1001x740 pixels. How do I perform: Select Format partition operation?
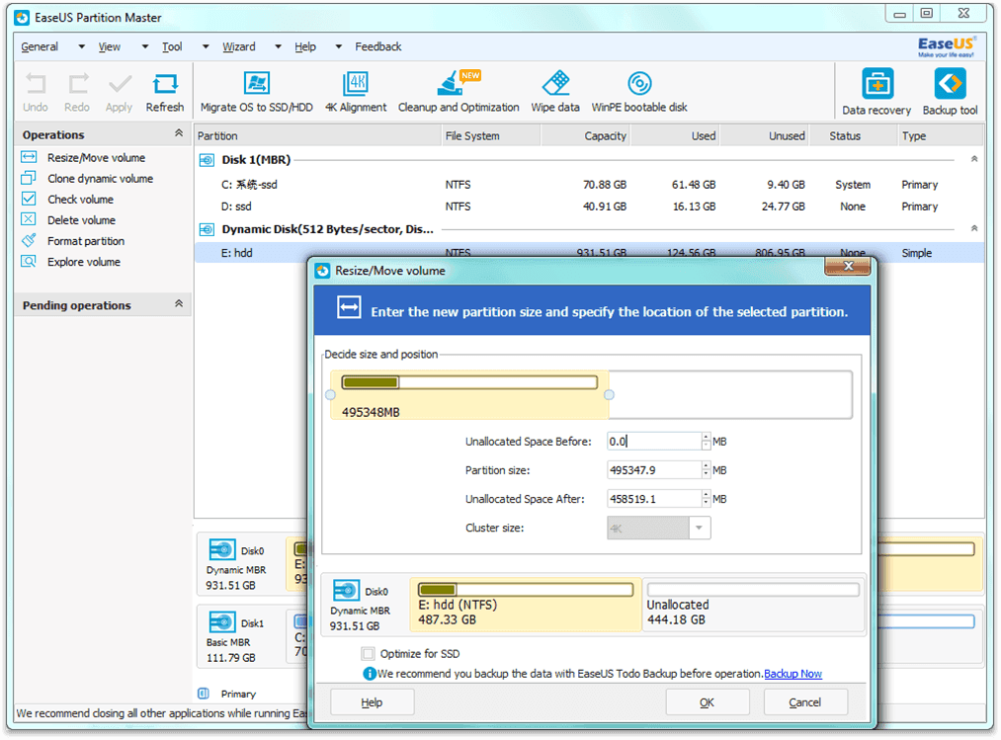(x=86, y=241)
